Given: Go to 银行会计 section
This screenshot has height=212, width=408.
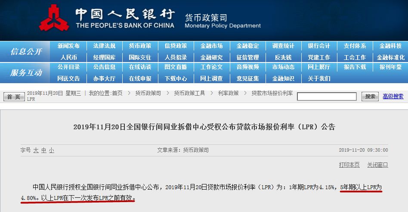Looking at the screenshot, I should (x=319, y=46).
